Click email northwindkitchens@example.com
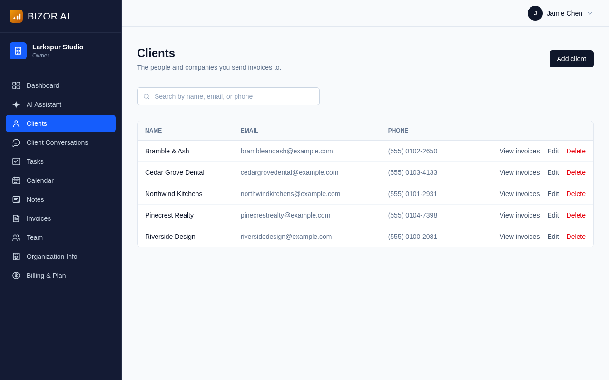 point(291,194)
